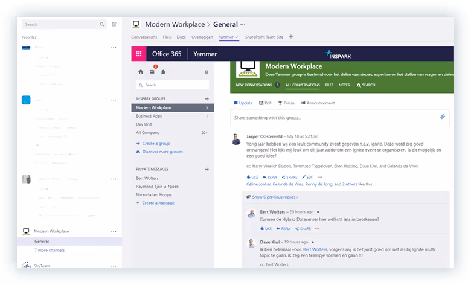The image size is (471, 285).
Task: Select the Business Apps group
Action: point(173,116)
